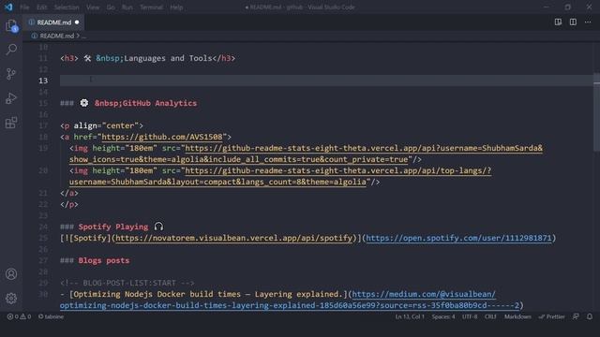Click the 'Optimizing Nodejs Docker build times' text
Image resolution: width=600 pixels, height=337 pixels.
point(157,294)
